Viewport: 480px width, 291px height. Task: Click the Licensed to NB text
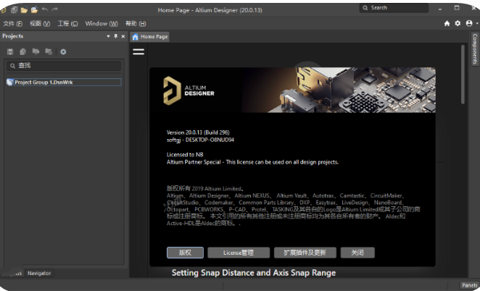pyautogui.click(x=185, y=155)
